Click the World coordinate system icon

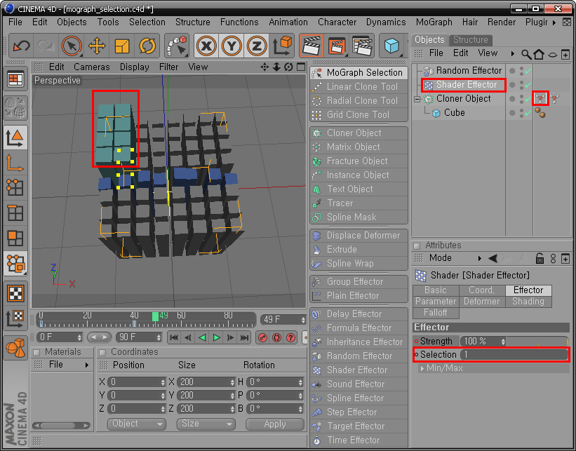282,46
